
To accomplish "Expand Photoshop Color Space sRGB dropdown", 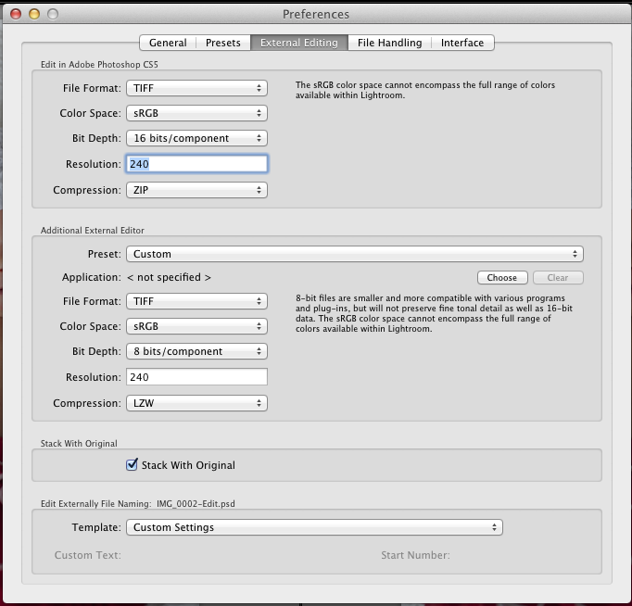I will click(x=196, y=113).
